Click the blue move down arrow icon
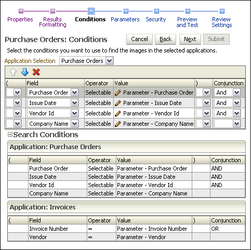Screen dimensions: 251x250 pos(25,72)
